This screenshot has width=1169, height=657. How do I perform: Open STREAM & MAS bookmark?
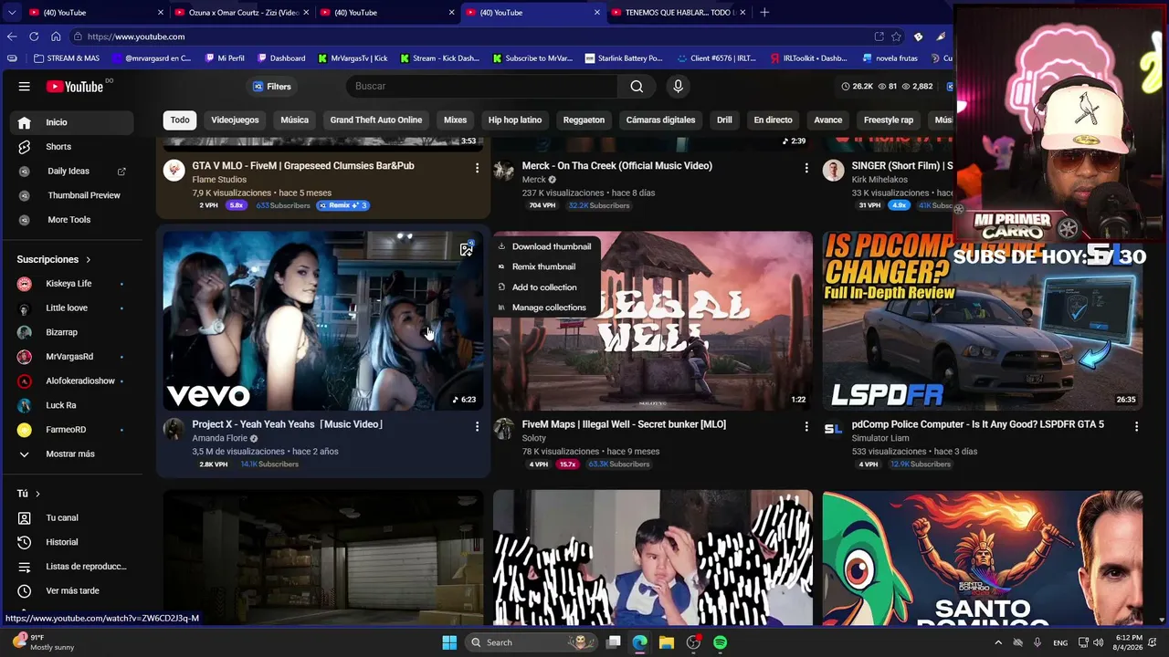click(66, 58)
